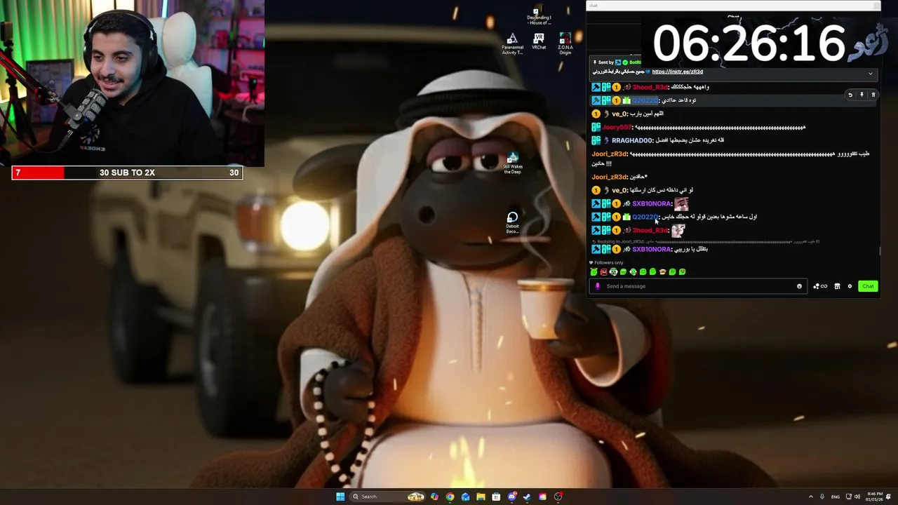This screenshot has height=505, width=898.
Task: Open the Windows Start menu
Action: (340, 497)
